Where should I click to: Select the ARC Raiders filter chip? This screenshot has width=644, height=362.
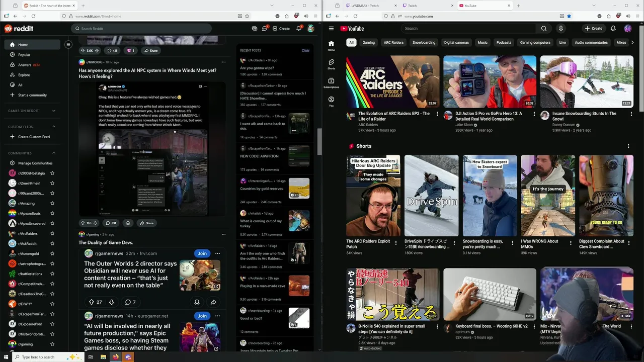pyautogui.click(x=393, y=42)
